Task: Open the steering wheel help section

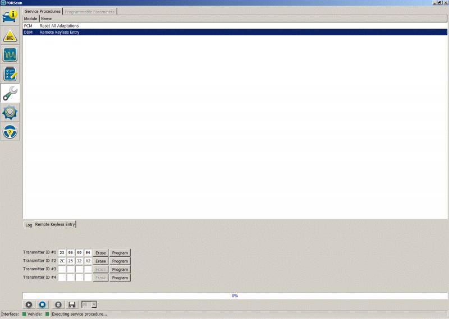Action: click(10, 131)
